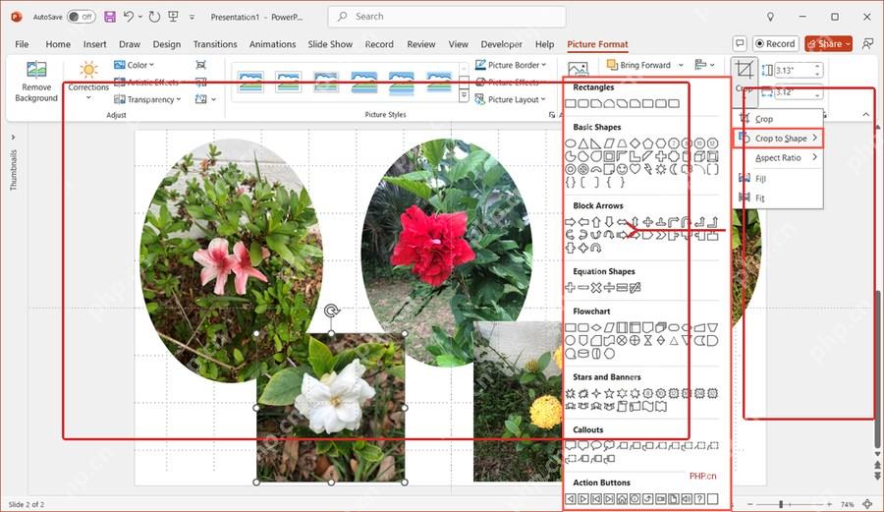The width and height of the screenshot is (884, 512).
Task: Choose the Smiley Face shape
Action: pyautogui.click(x=622, y=169)
